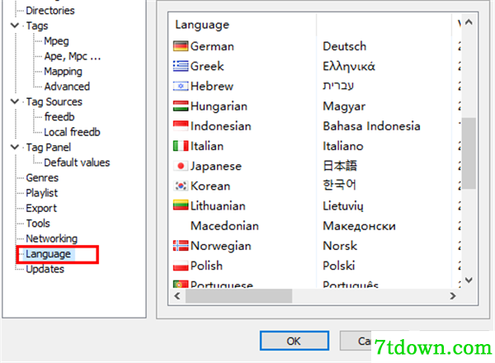The height and width of the screenshot is (363, 495).
Task: Collapse the Tags tree node
Action: pos(15,26)
